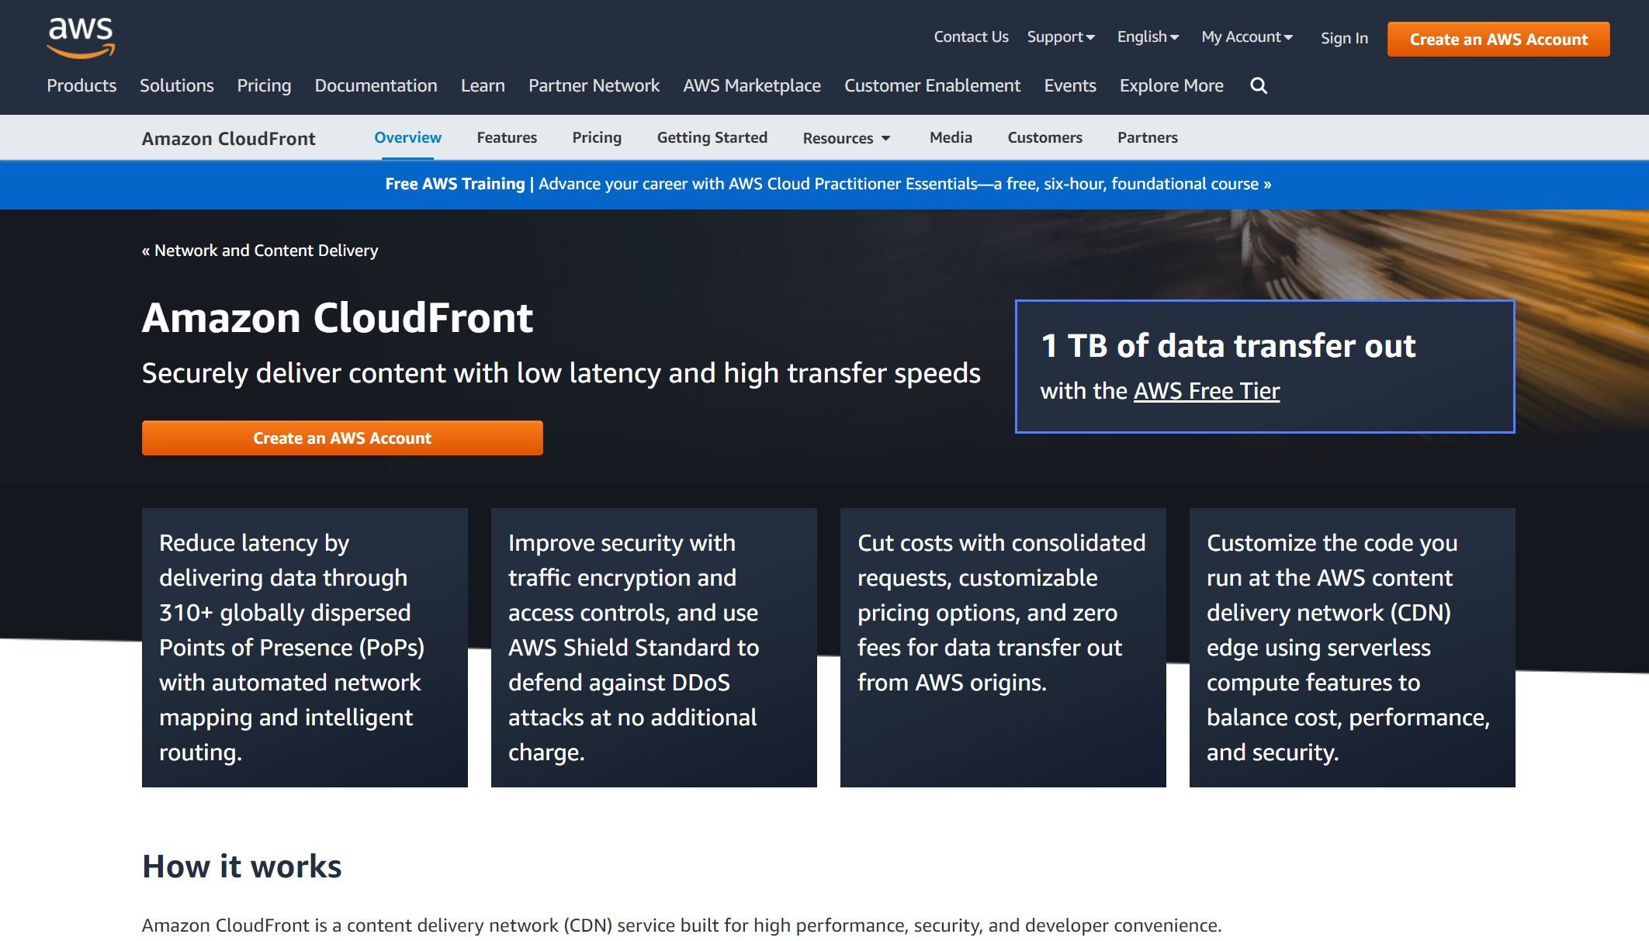Select the CloudFront Pricing tab

point(597,138)
